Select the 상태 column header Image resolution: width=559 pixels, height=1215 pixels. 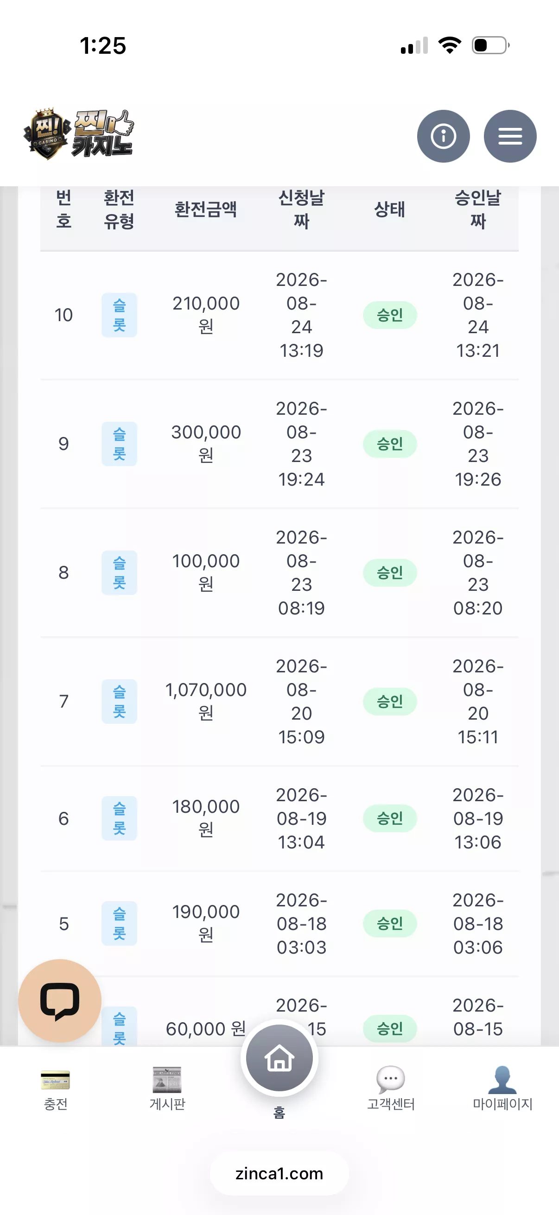point(390,209)
